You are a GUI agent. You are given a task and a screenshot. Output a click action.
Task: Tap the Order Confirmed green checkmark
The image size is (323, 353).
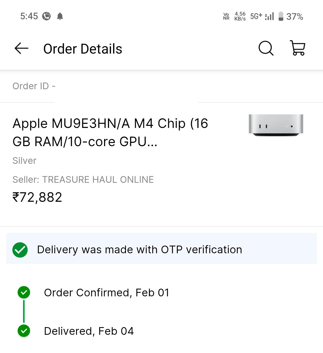[x=24, y=292]
